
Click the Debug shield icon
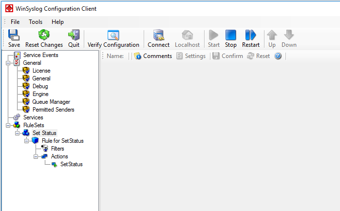(x=26, y=86)
